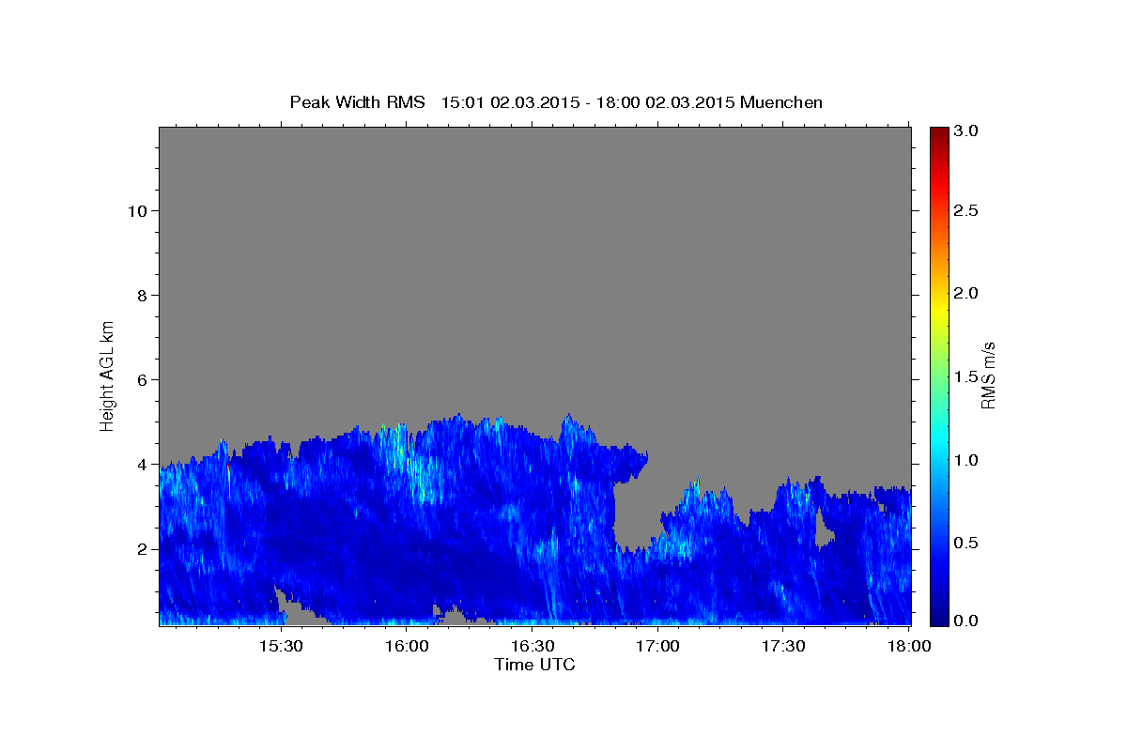
Task: Click the 16:30 time tick label
Action: pyautogui.click(x=533, y=647)
